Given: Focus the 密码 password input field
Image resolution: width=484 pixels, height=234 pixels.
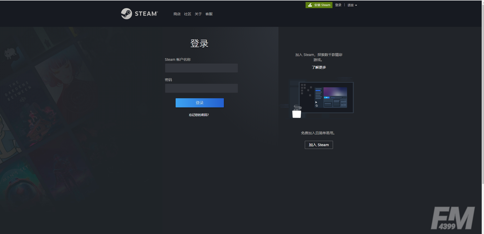Looking at the screenshot, I should (x=201, y=88).
